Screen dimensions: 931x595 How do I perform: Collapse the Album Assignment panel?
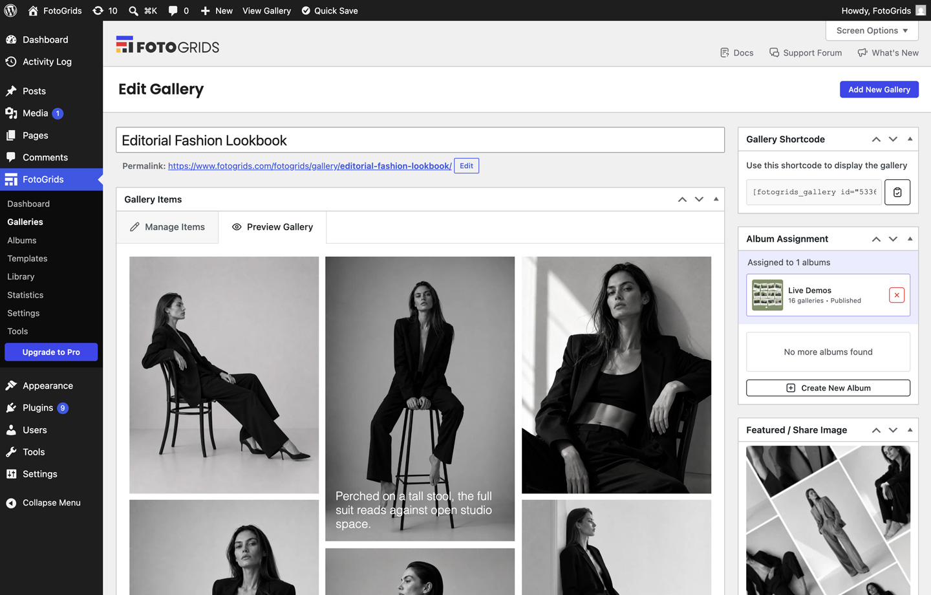(910, 239)
